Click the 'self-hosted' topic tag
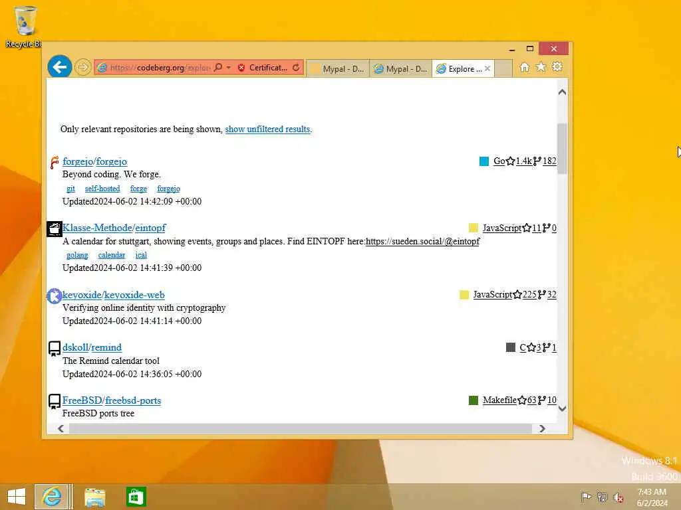The width and height of the screenshot is (681, 510). (102, 189)
